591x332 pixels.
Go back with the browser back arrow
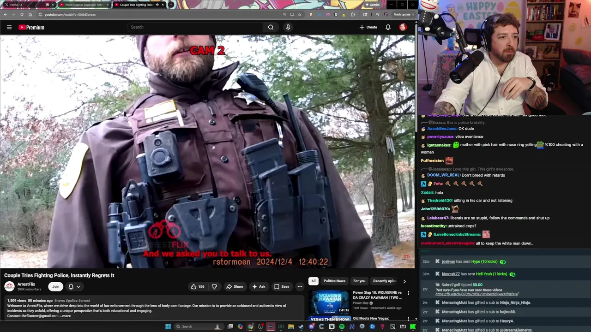click(5, 14)
